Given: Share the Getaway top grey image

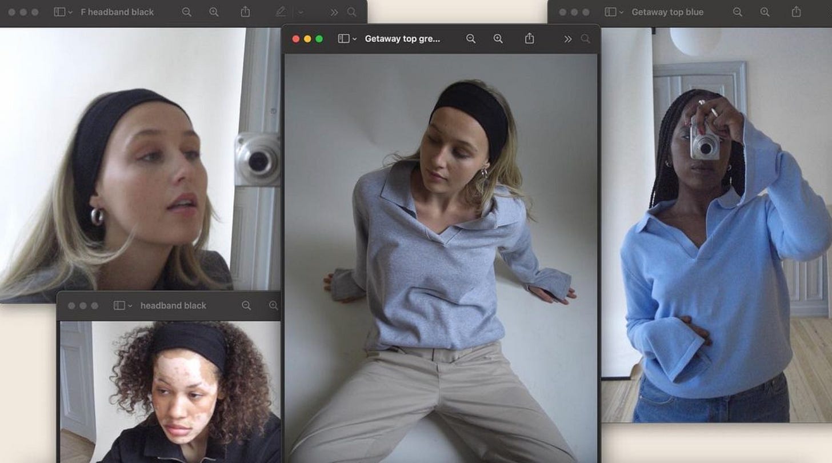Looking at the screenshot, I should pyautogui.click(x=530, y=38).
